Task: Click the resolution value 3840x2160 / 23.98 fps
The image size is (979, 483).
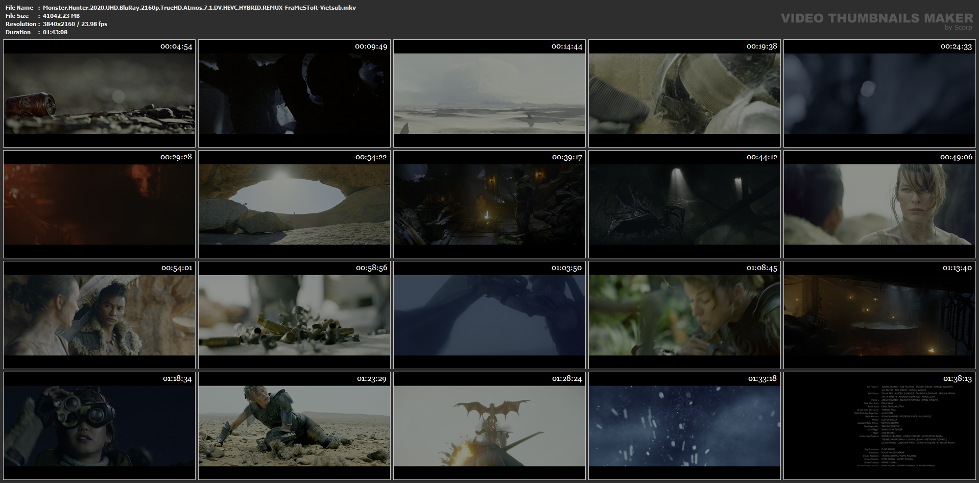Action: coord(75,24)
